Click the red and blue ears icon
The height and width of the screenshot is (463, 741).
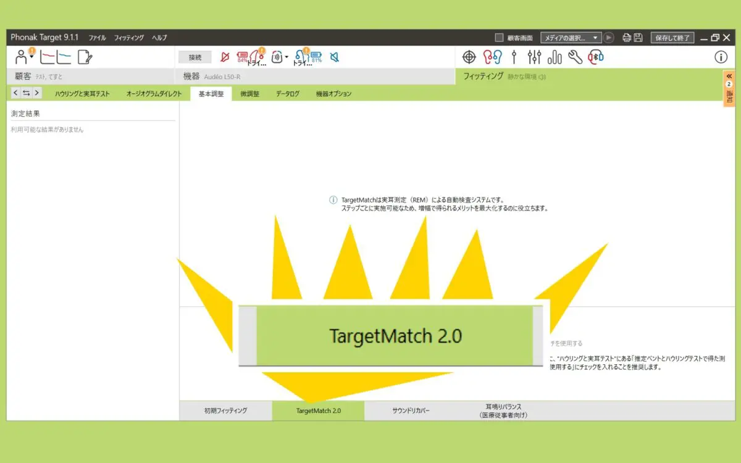(492, 57)
